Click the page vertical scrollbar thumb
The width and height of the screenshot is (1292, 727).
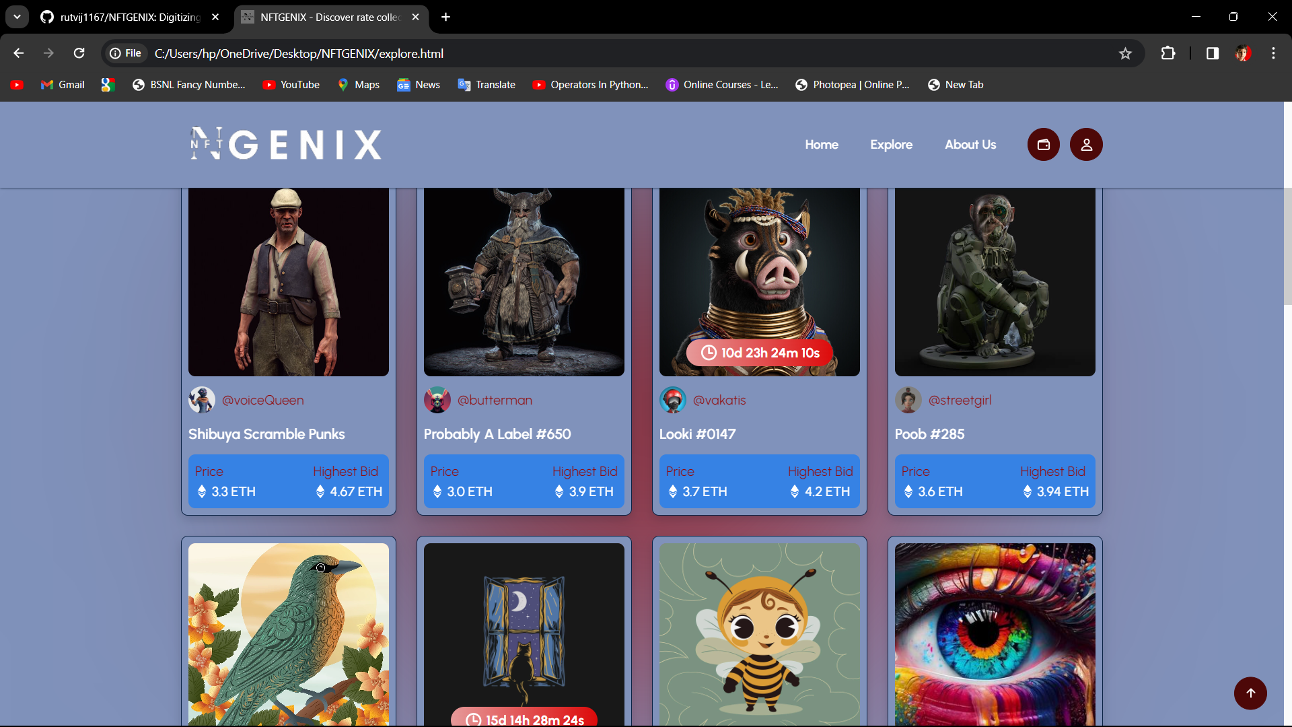1287,246
